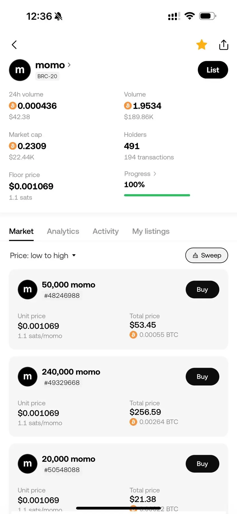
Task: Select inscription #48246988 label
Action: pyautogui.click(x=62, y=296)
